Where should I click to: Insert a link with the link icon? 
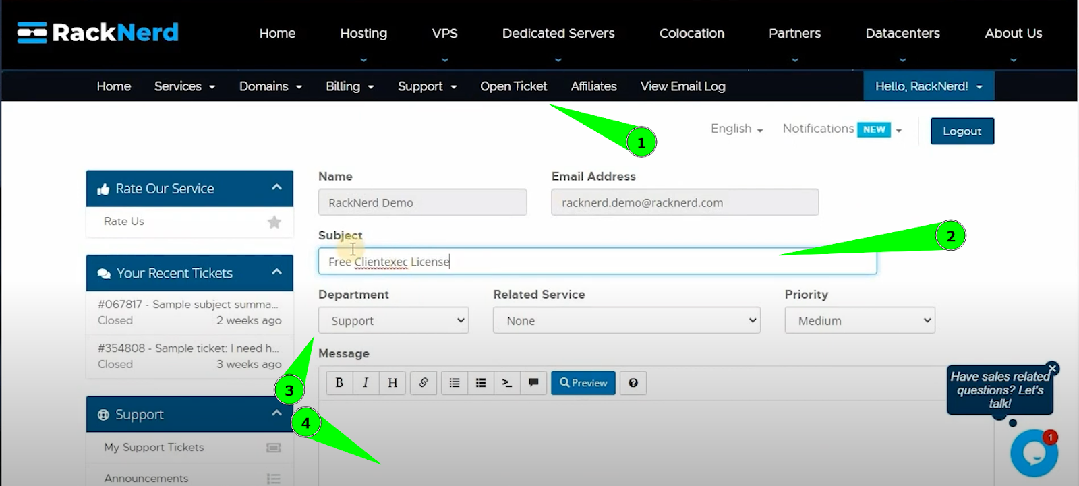coord(424,383)
